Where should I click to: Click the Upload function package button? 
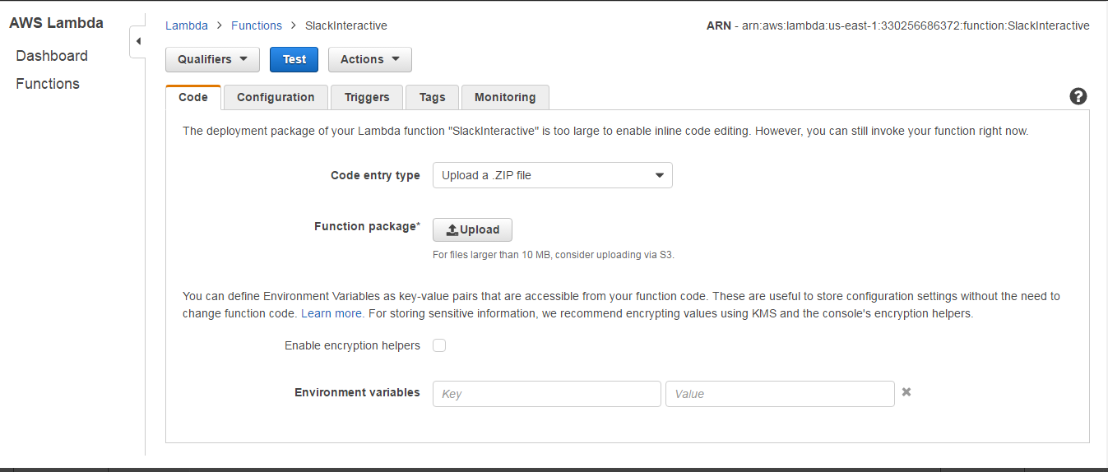tap(472, 230)
